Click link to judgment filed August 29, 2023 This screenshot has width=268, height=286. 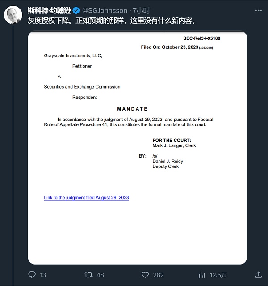[x=87, y=197]
